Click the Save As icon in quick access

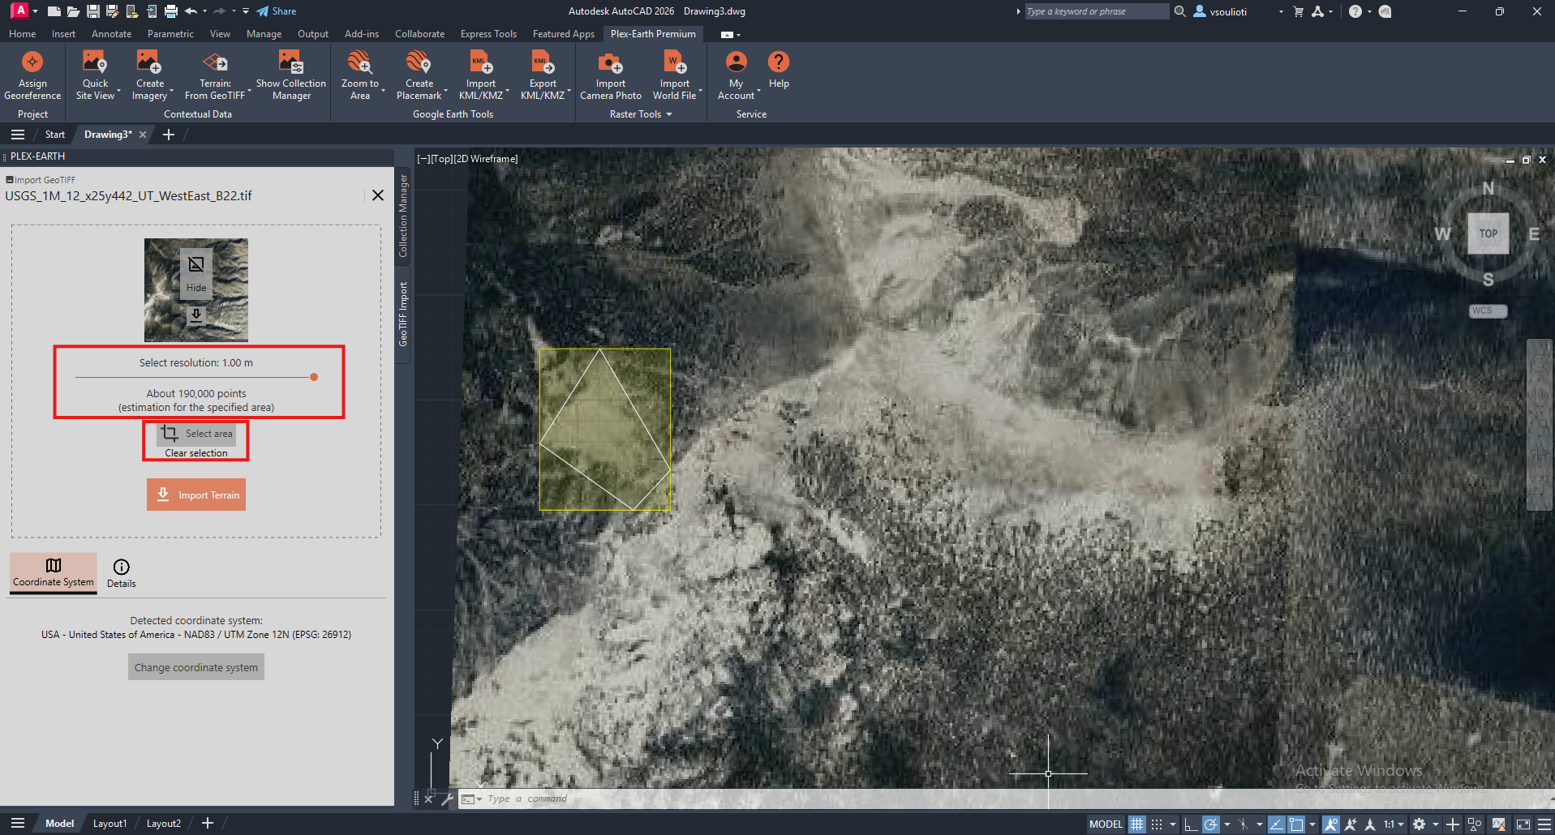point(112,11)
